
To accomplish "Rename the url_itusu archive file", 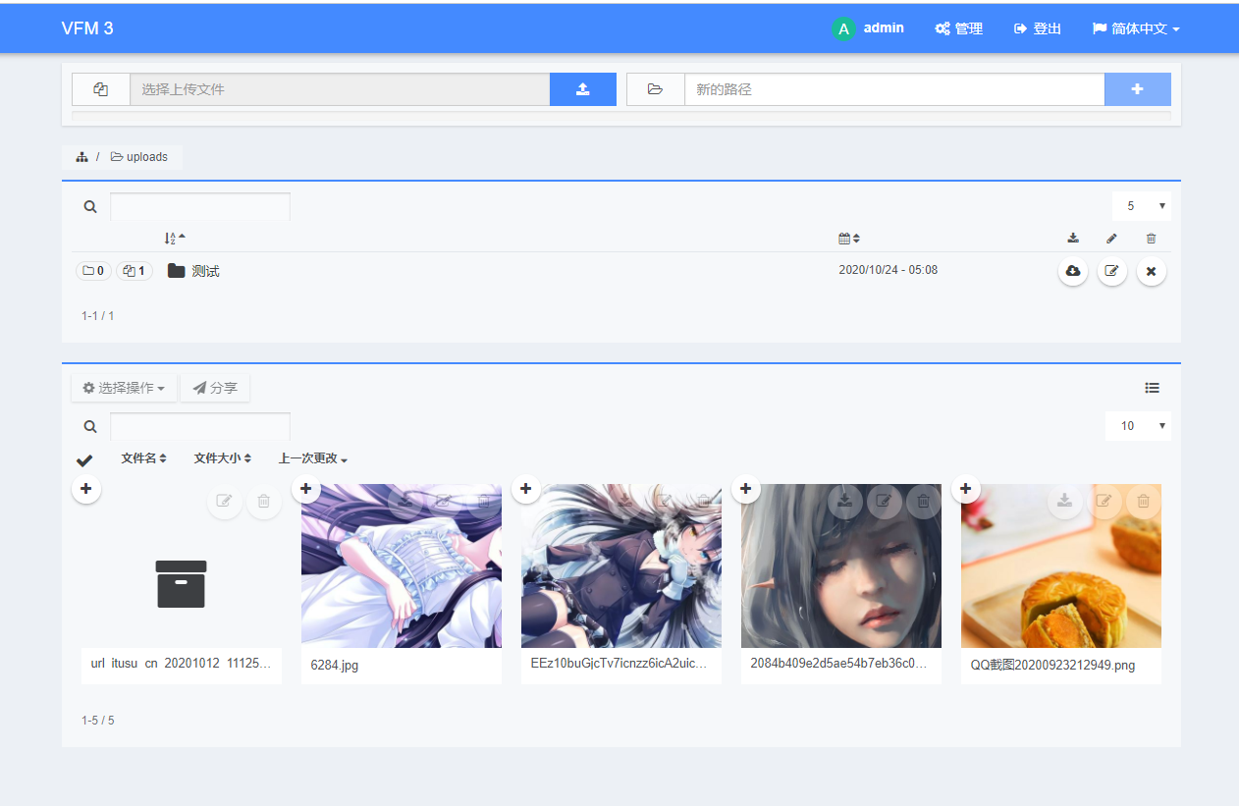I will (x=224, y=502).
